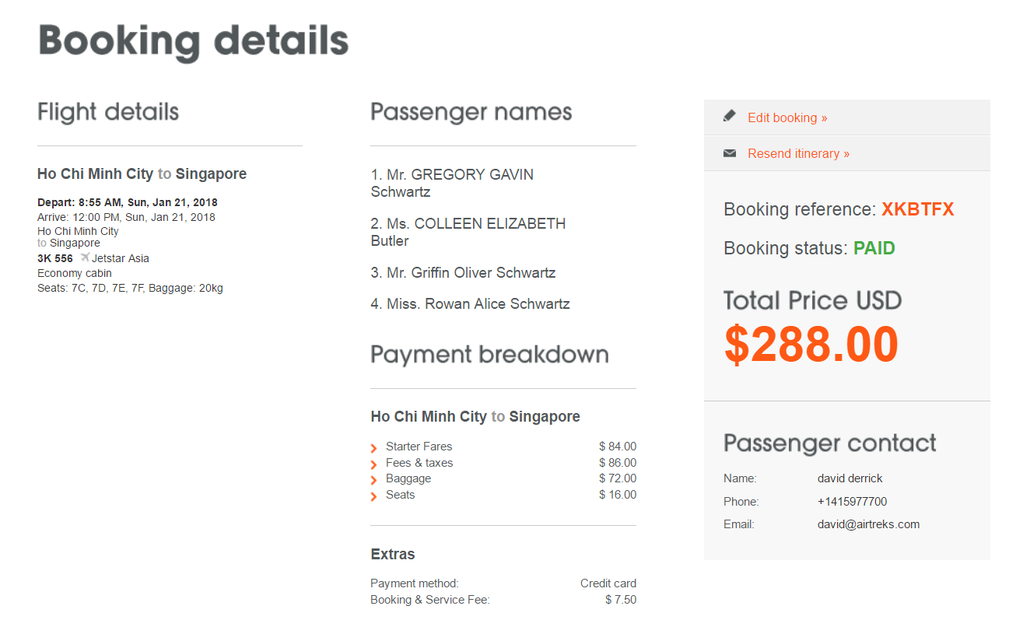Click the PAID booking status text
This screenshot has height=627, width=1030.
click(874, 248)
